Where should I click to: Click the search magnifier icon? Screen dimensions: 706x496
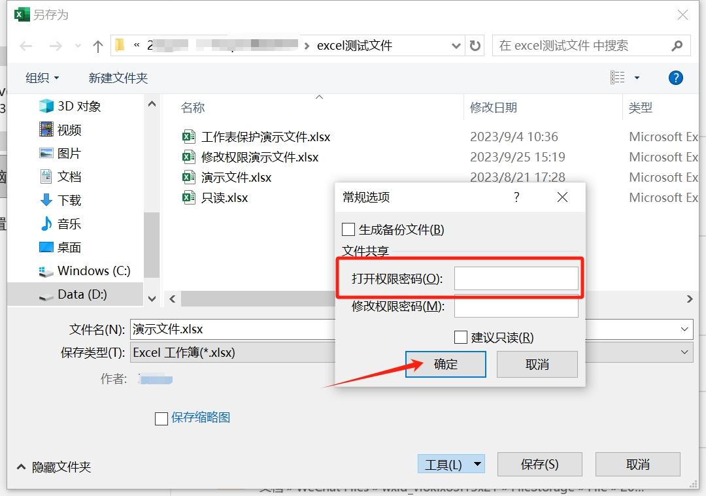(x=677, y=46)
